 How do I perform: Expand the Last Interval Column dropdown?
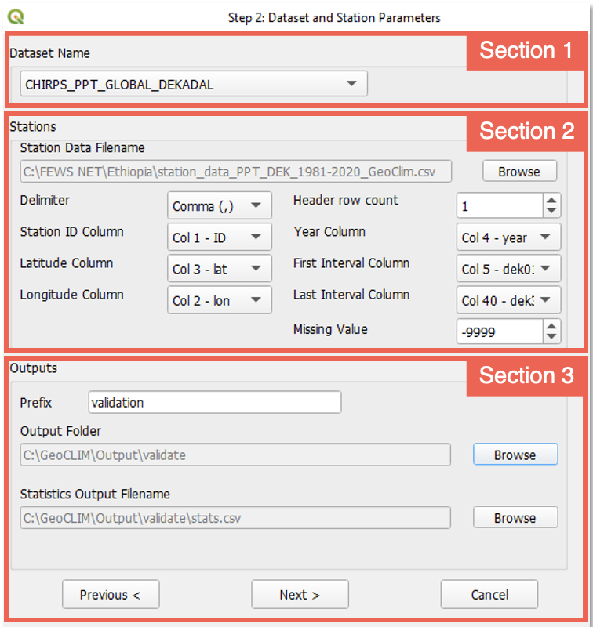pyautogui.click(x=508, y=300)
